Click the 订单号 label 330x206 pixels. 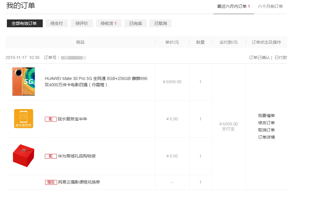pos(51,57)
